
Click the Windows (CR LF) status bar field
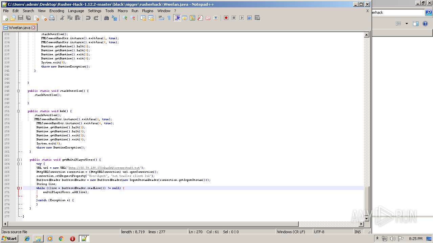pyautogui.click(x=294, y=232)
